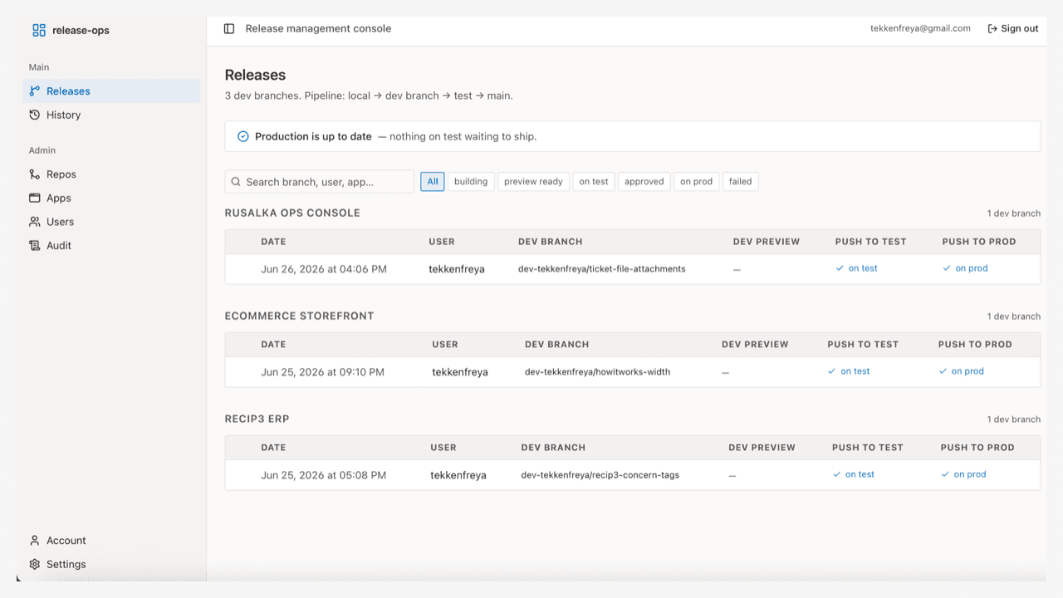Click date Jun 25, 2026 at 05:08 PM
1063x598 pixels.
click(x=324, y=475)
